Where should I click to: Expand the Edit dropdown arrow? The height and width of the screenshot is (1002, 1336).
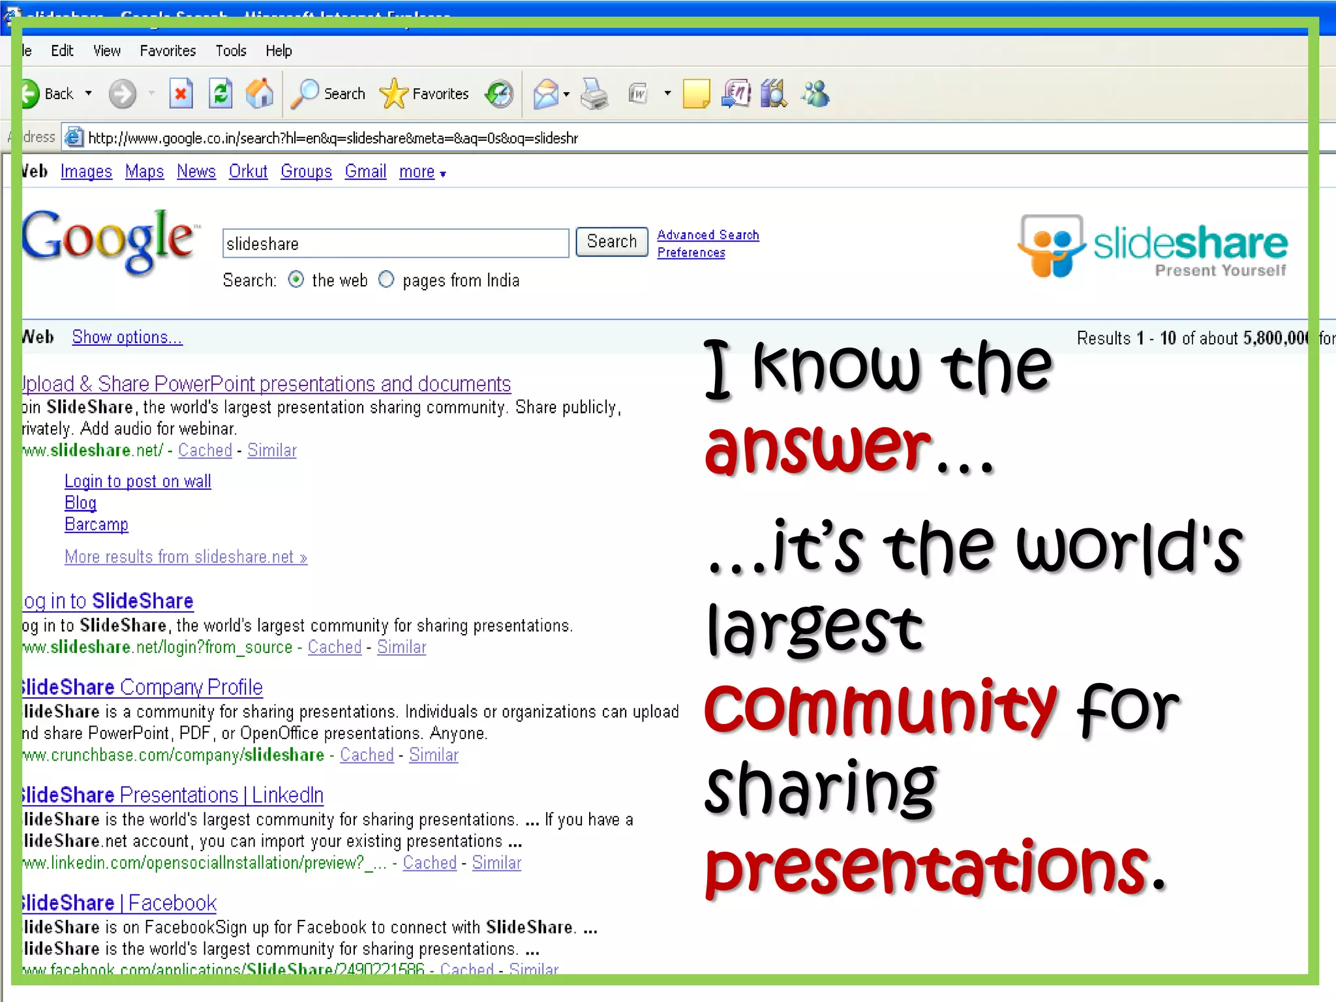point(667,94)
